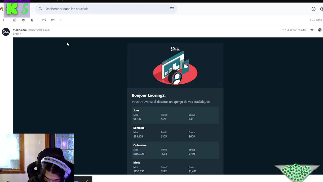
Task: Report this email as spam
Action: (23, 20)
